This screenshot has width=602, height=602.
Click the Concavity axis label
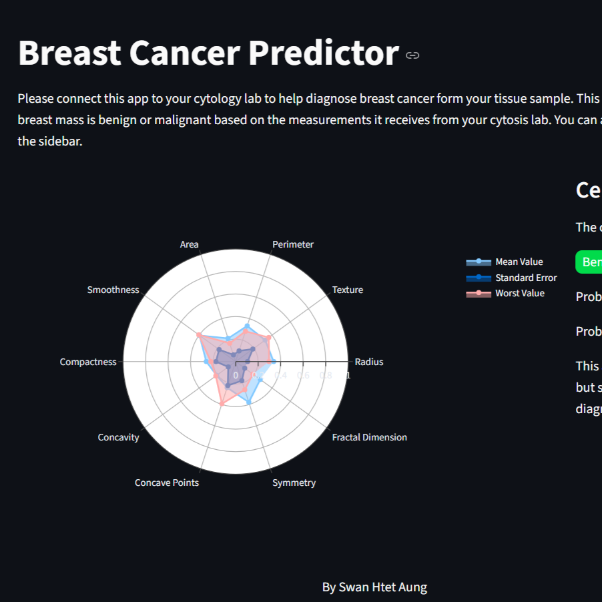(119, 437)
